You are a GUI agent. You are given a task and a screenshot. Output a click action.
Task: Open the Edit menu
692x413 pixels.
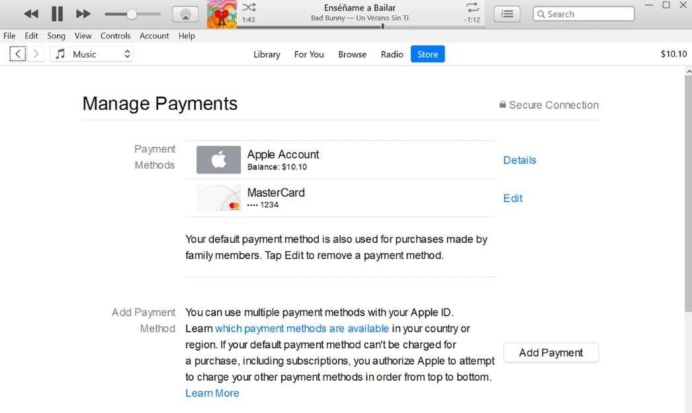point(31,36)
